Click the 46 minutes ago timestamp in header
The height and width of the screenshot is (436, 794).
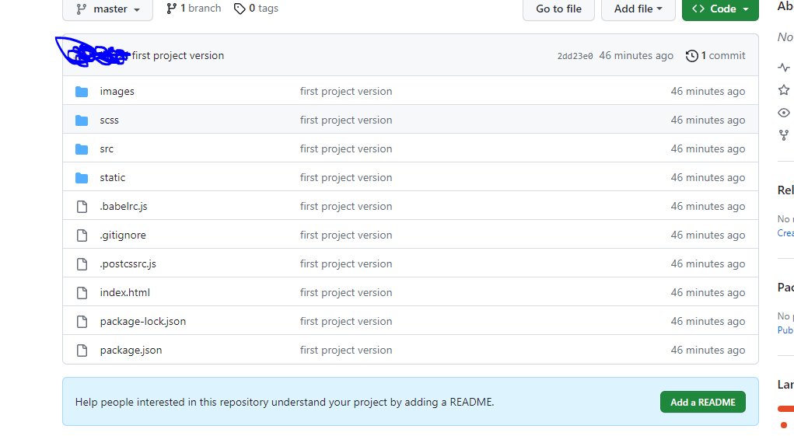[636, 56]
